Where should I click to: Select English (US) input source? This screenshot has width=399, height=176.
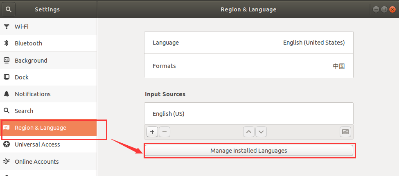click(x=248, y=114)
